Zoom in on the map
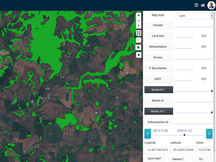 coord(139,15)
